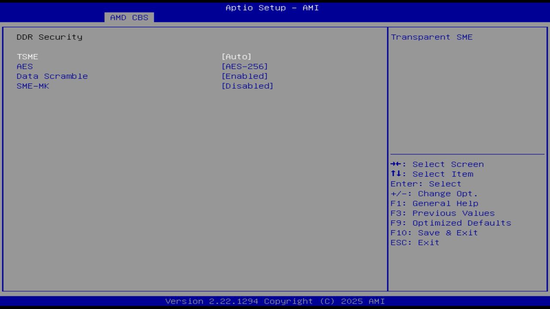Select the SME-MK item
The image size is (550, 309).
click(x=32, y=86)
